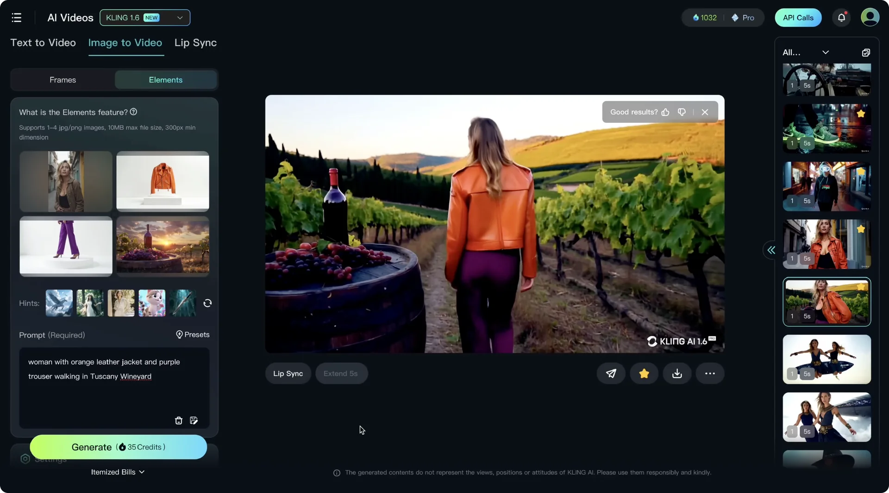The width and height of the screenshot is (889, 493).
Task: Share video with the paper plane icon
Action: (611, 373)
